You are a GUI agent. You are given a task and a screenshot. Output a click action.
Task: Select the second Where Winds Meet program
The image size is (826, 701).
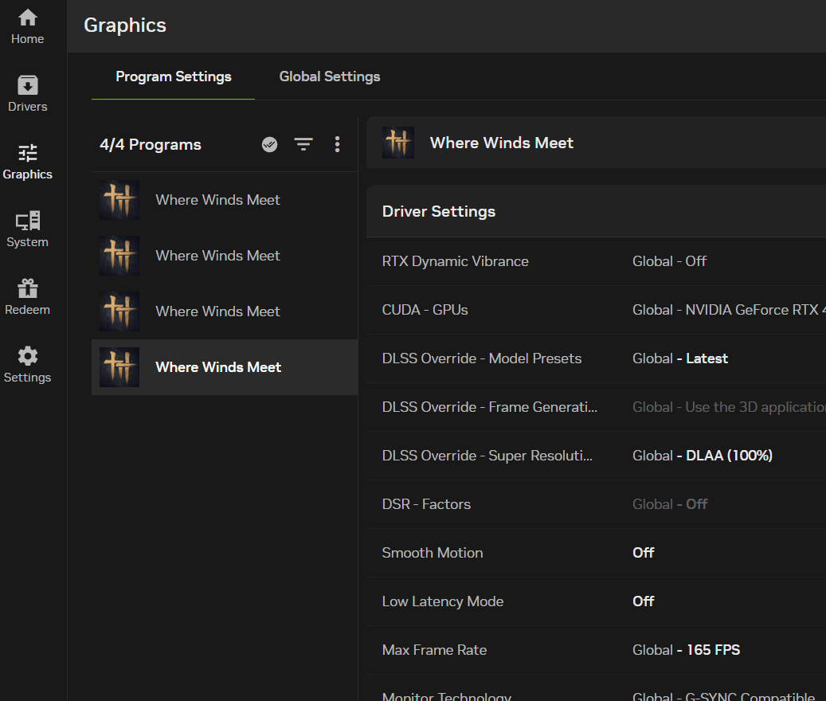pos(217,256)
